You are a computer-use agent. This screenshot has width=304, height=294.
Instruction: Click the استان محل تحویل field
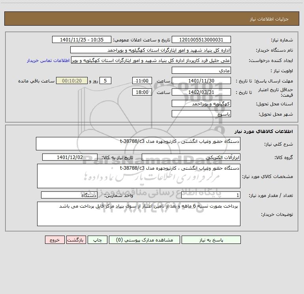[201, 103]
